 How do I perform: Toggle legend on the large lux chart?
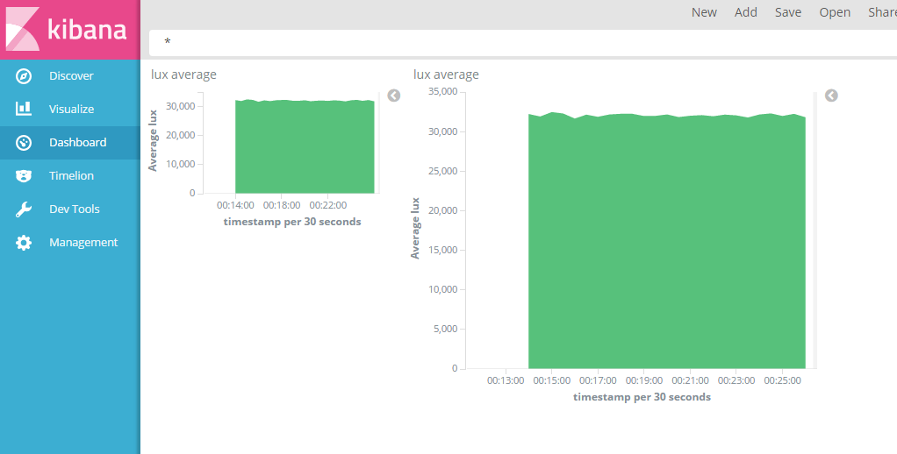[831, 96]
